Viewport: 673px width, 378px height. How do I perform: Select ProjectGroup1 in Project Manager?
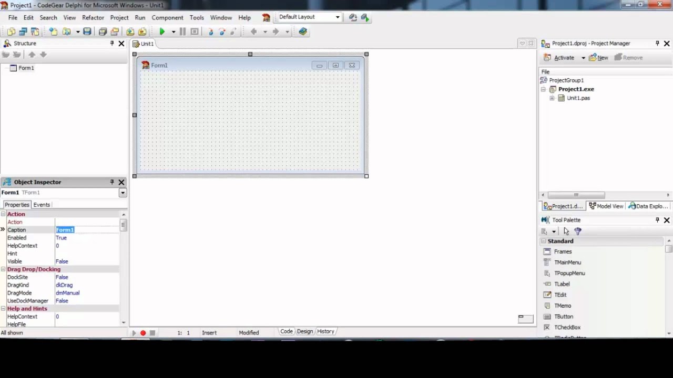point(566,80)
